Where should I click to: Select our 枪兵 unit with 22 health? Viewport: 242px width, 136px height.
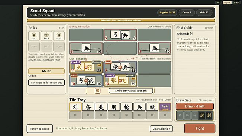(x=120, y=67)
